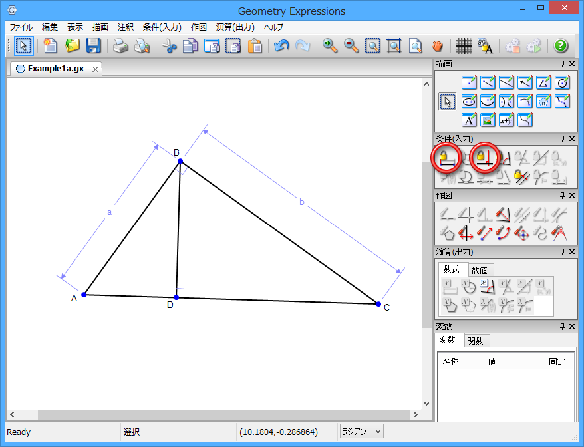This screenshot has height=447, width=584.
Task: Click the distance/length constraint icon
Action: pos(447,158)
